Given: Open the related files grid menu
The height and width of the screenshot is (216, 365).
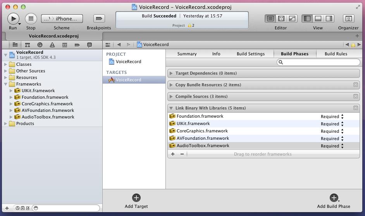Looking at the screenshot, I should pyautogui.click(x=108, y=45).
